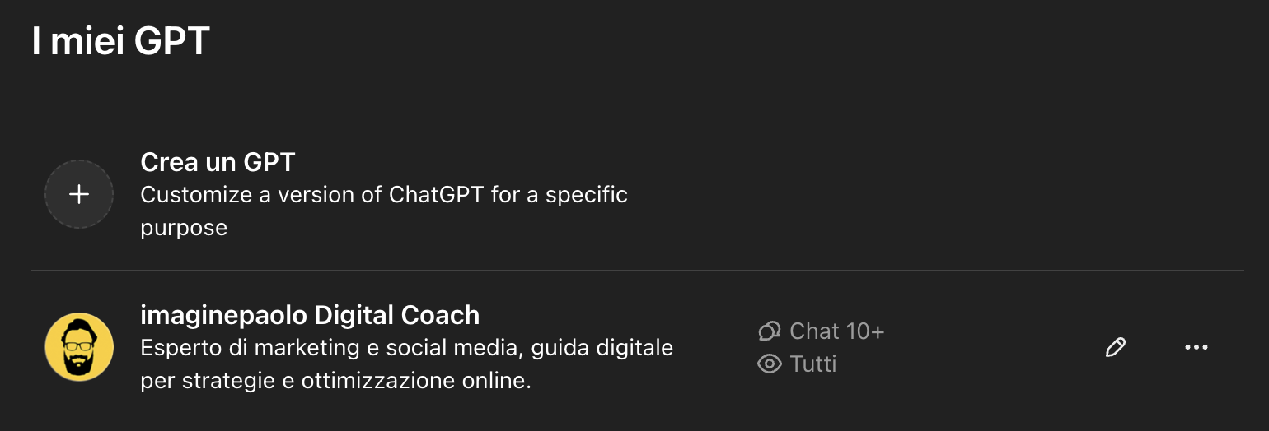Viewport: 1269px width, 431px height.
Task: Click the word "imaginepaolo" in the GPT name
Action: [223, 315]
